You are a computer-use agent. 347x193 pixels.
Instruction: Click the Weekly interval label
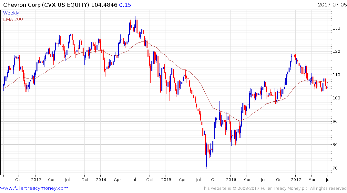[11, 13]
